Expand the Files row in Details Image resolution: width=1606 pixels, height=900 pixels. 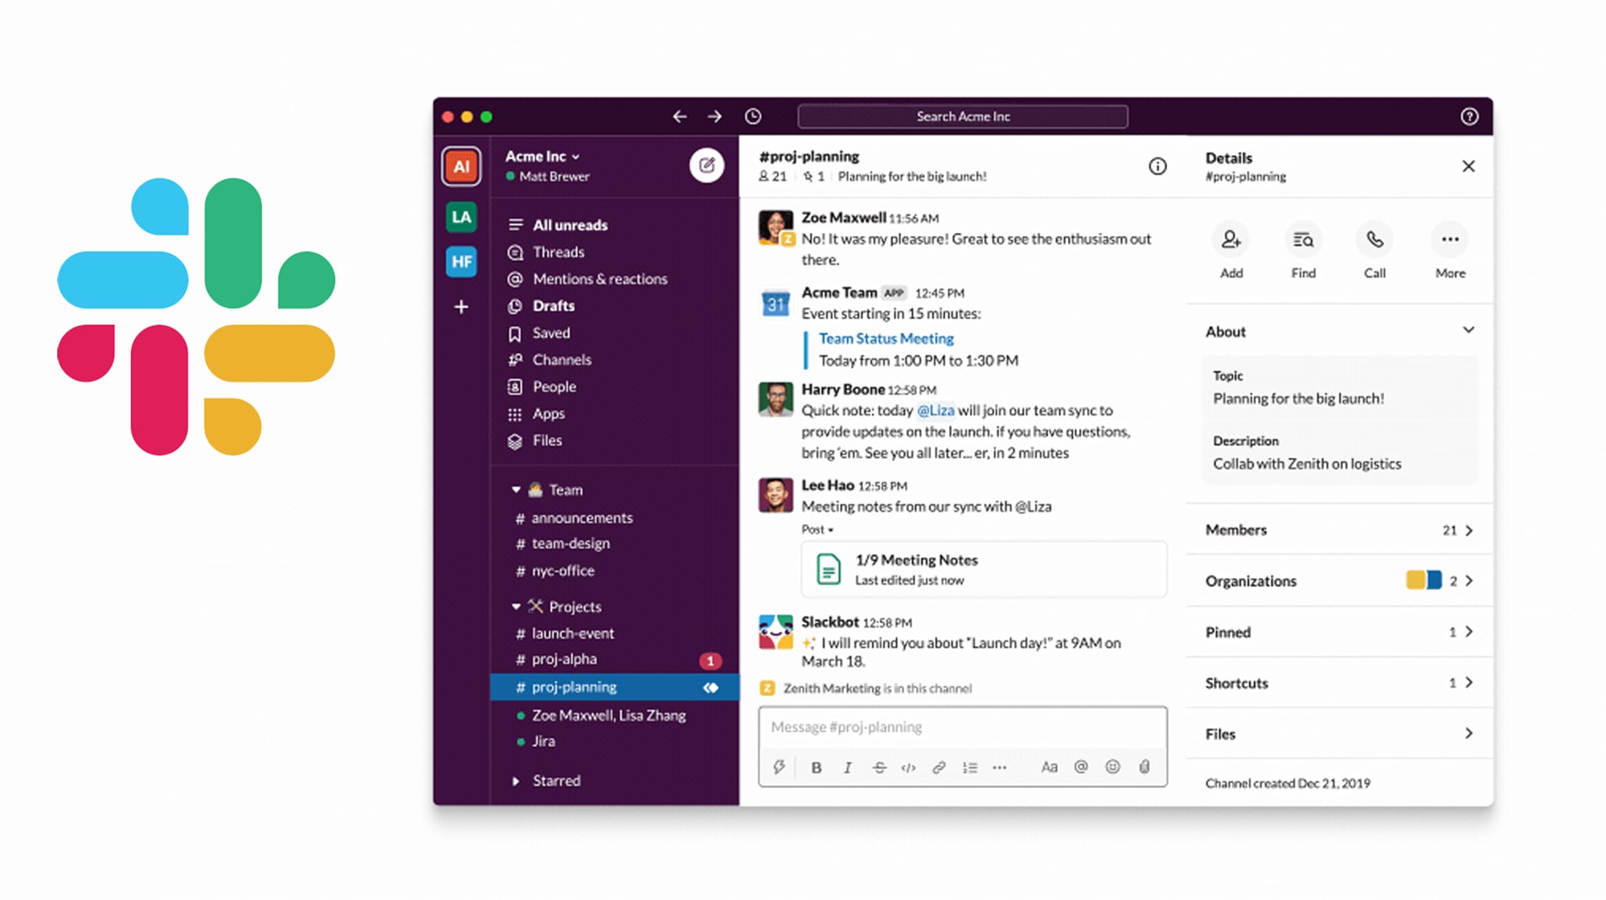click(1340, 734)
